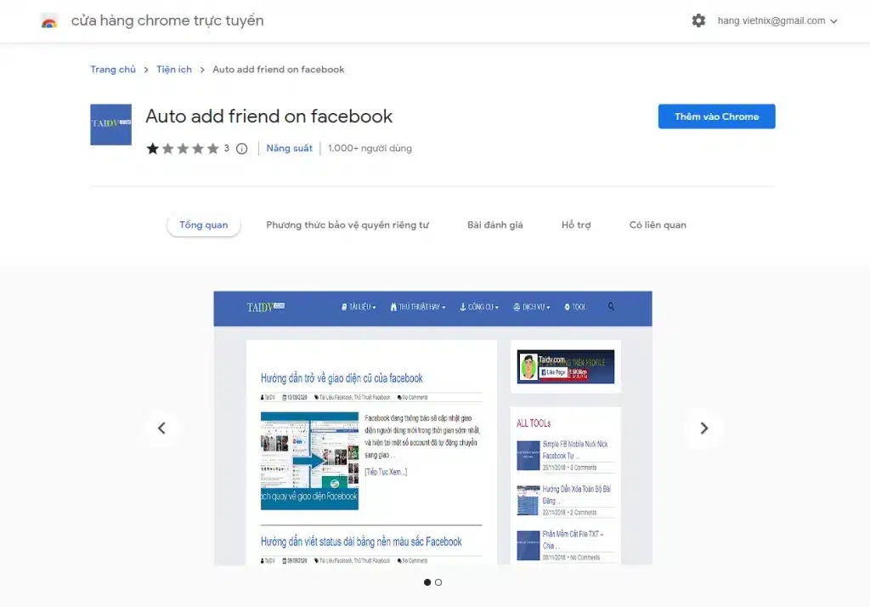Click the TAIDV extension icon

click(x=110, y=125)
